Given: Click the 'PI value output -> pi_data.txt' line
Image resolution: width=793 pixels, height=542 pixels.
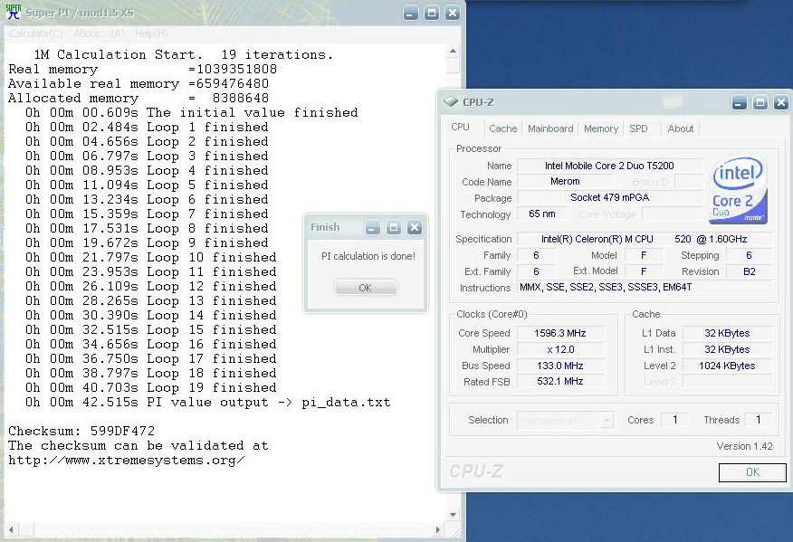Looking at the screenshot, I should [x=208, y=403].
